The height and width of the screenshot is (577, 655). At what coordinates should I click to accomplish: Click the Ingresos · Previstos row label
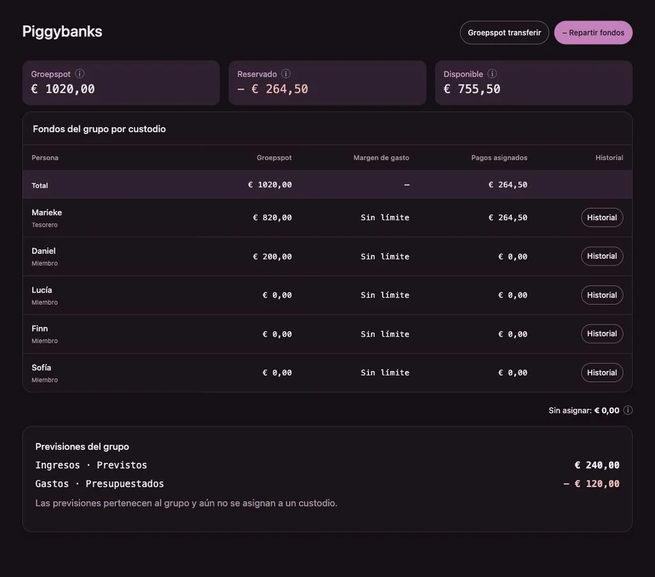[x=91, y=465]
